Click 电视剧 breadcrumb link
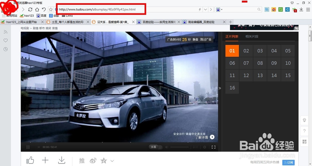 coord(25,28)
